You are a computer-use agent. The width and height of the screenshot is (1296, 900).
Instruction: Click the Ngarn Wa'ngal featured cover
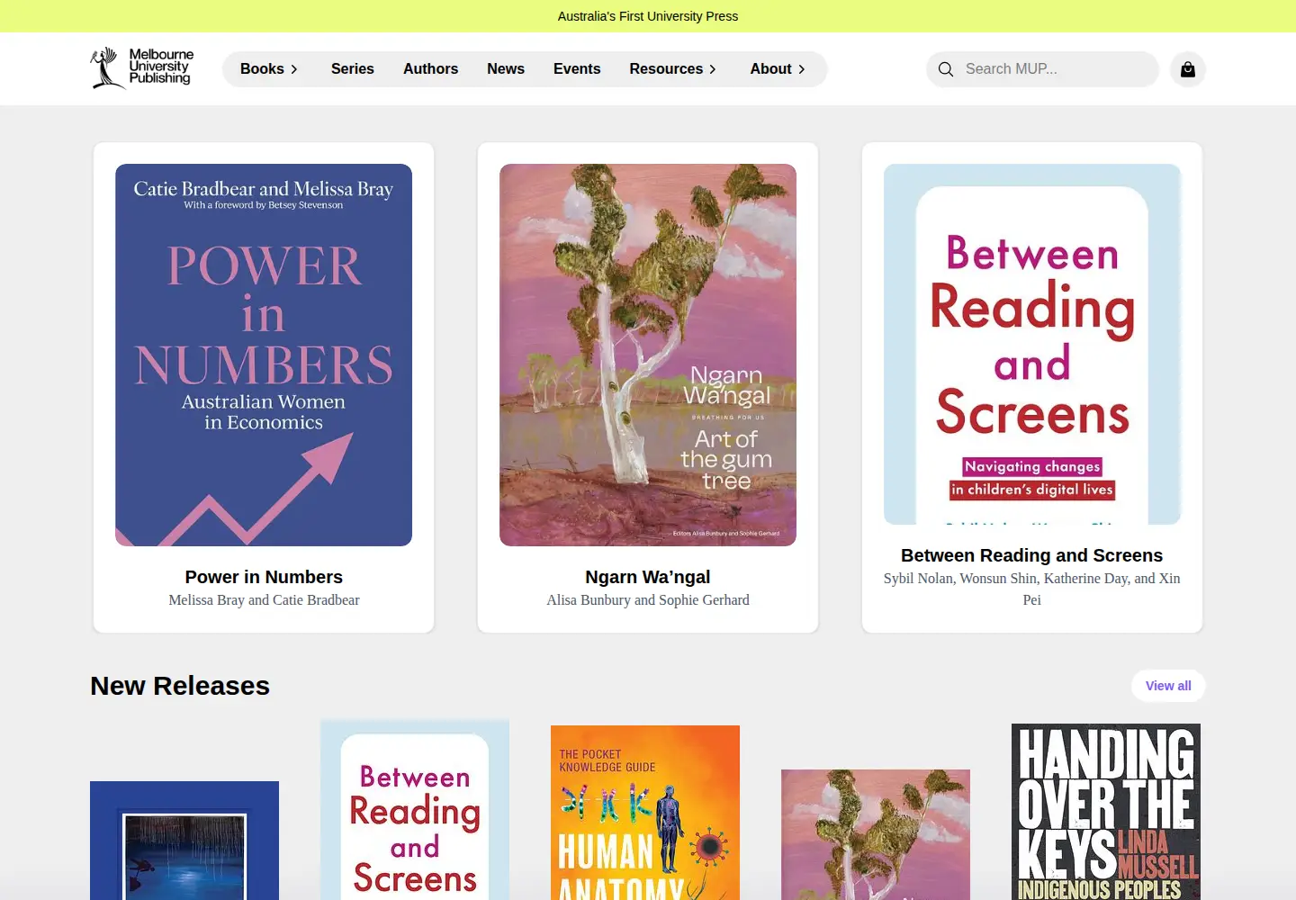648,355
